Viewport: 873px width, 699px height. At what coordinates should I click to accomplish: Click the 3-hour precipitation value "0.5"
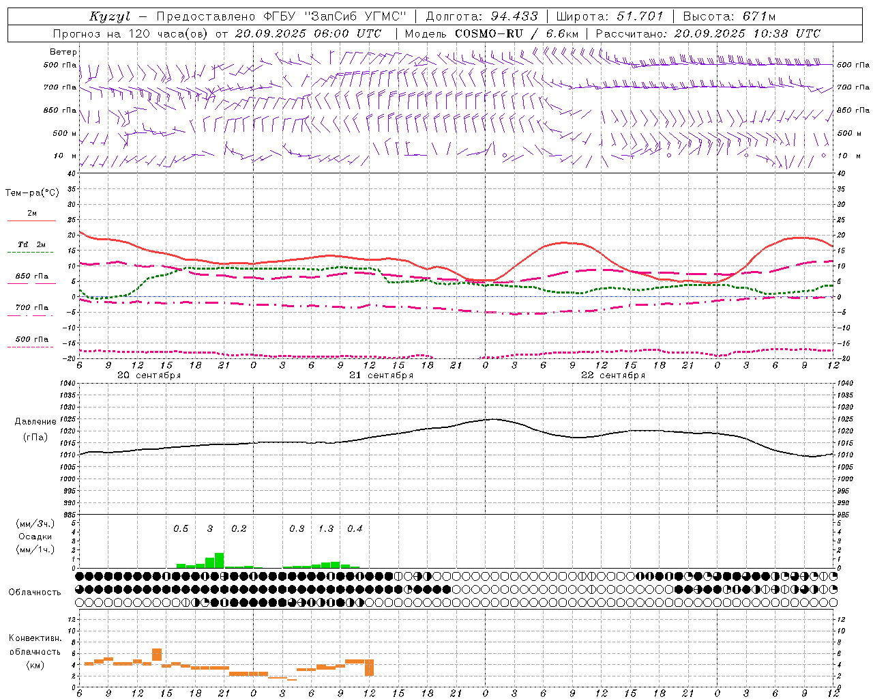tap(181, 529)
